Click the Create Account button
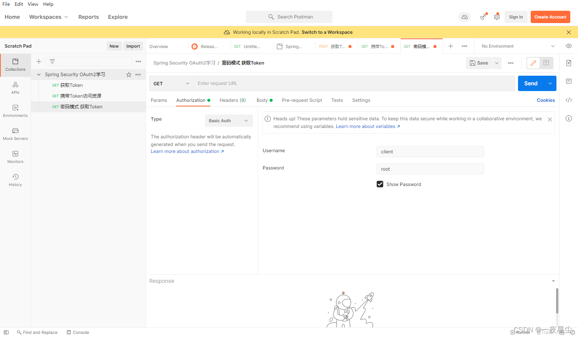 pos(550,17)
